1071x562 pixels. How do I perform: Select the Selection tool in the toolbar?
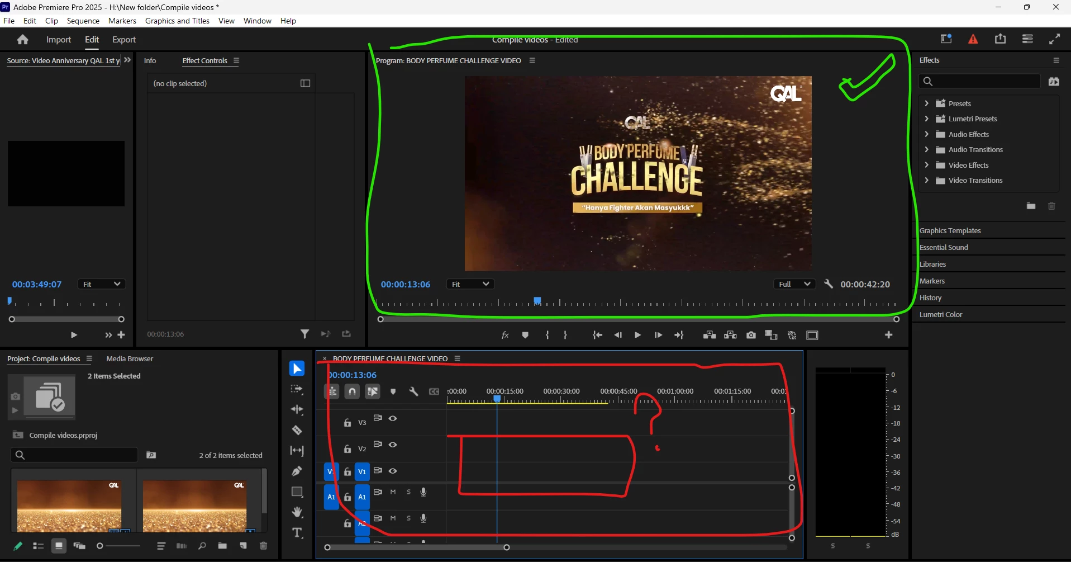[297, 369]
